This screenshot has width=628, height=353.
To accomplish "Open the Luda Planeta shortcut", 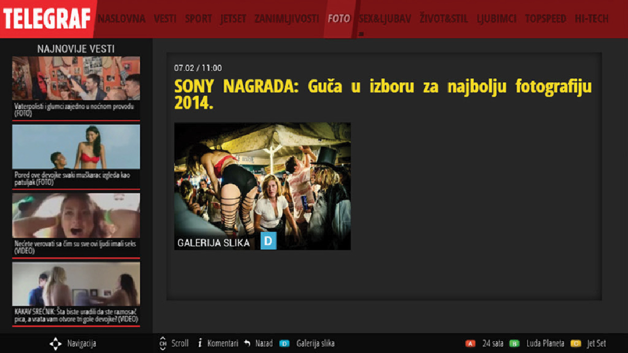I will click(545, 344).
